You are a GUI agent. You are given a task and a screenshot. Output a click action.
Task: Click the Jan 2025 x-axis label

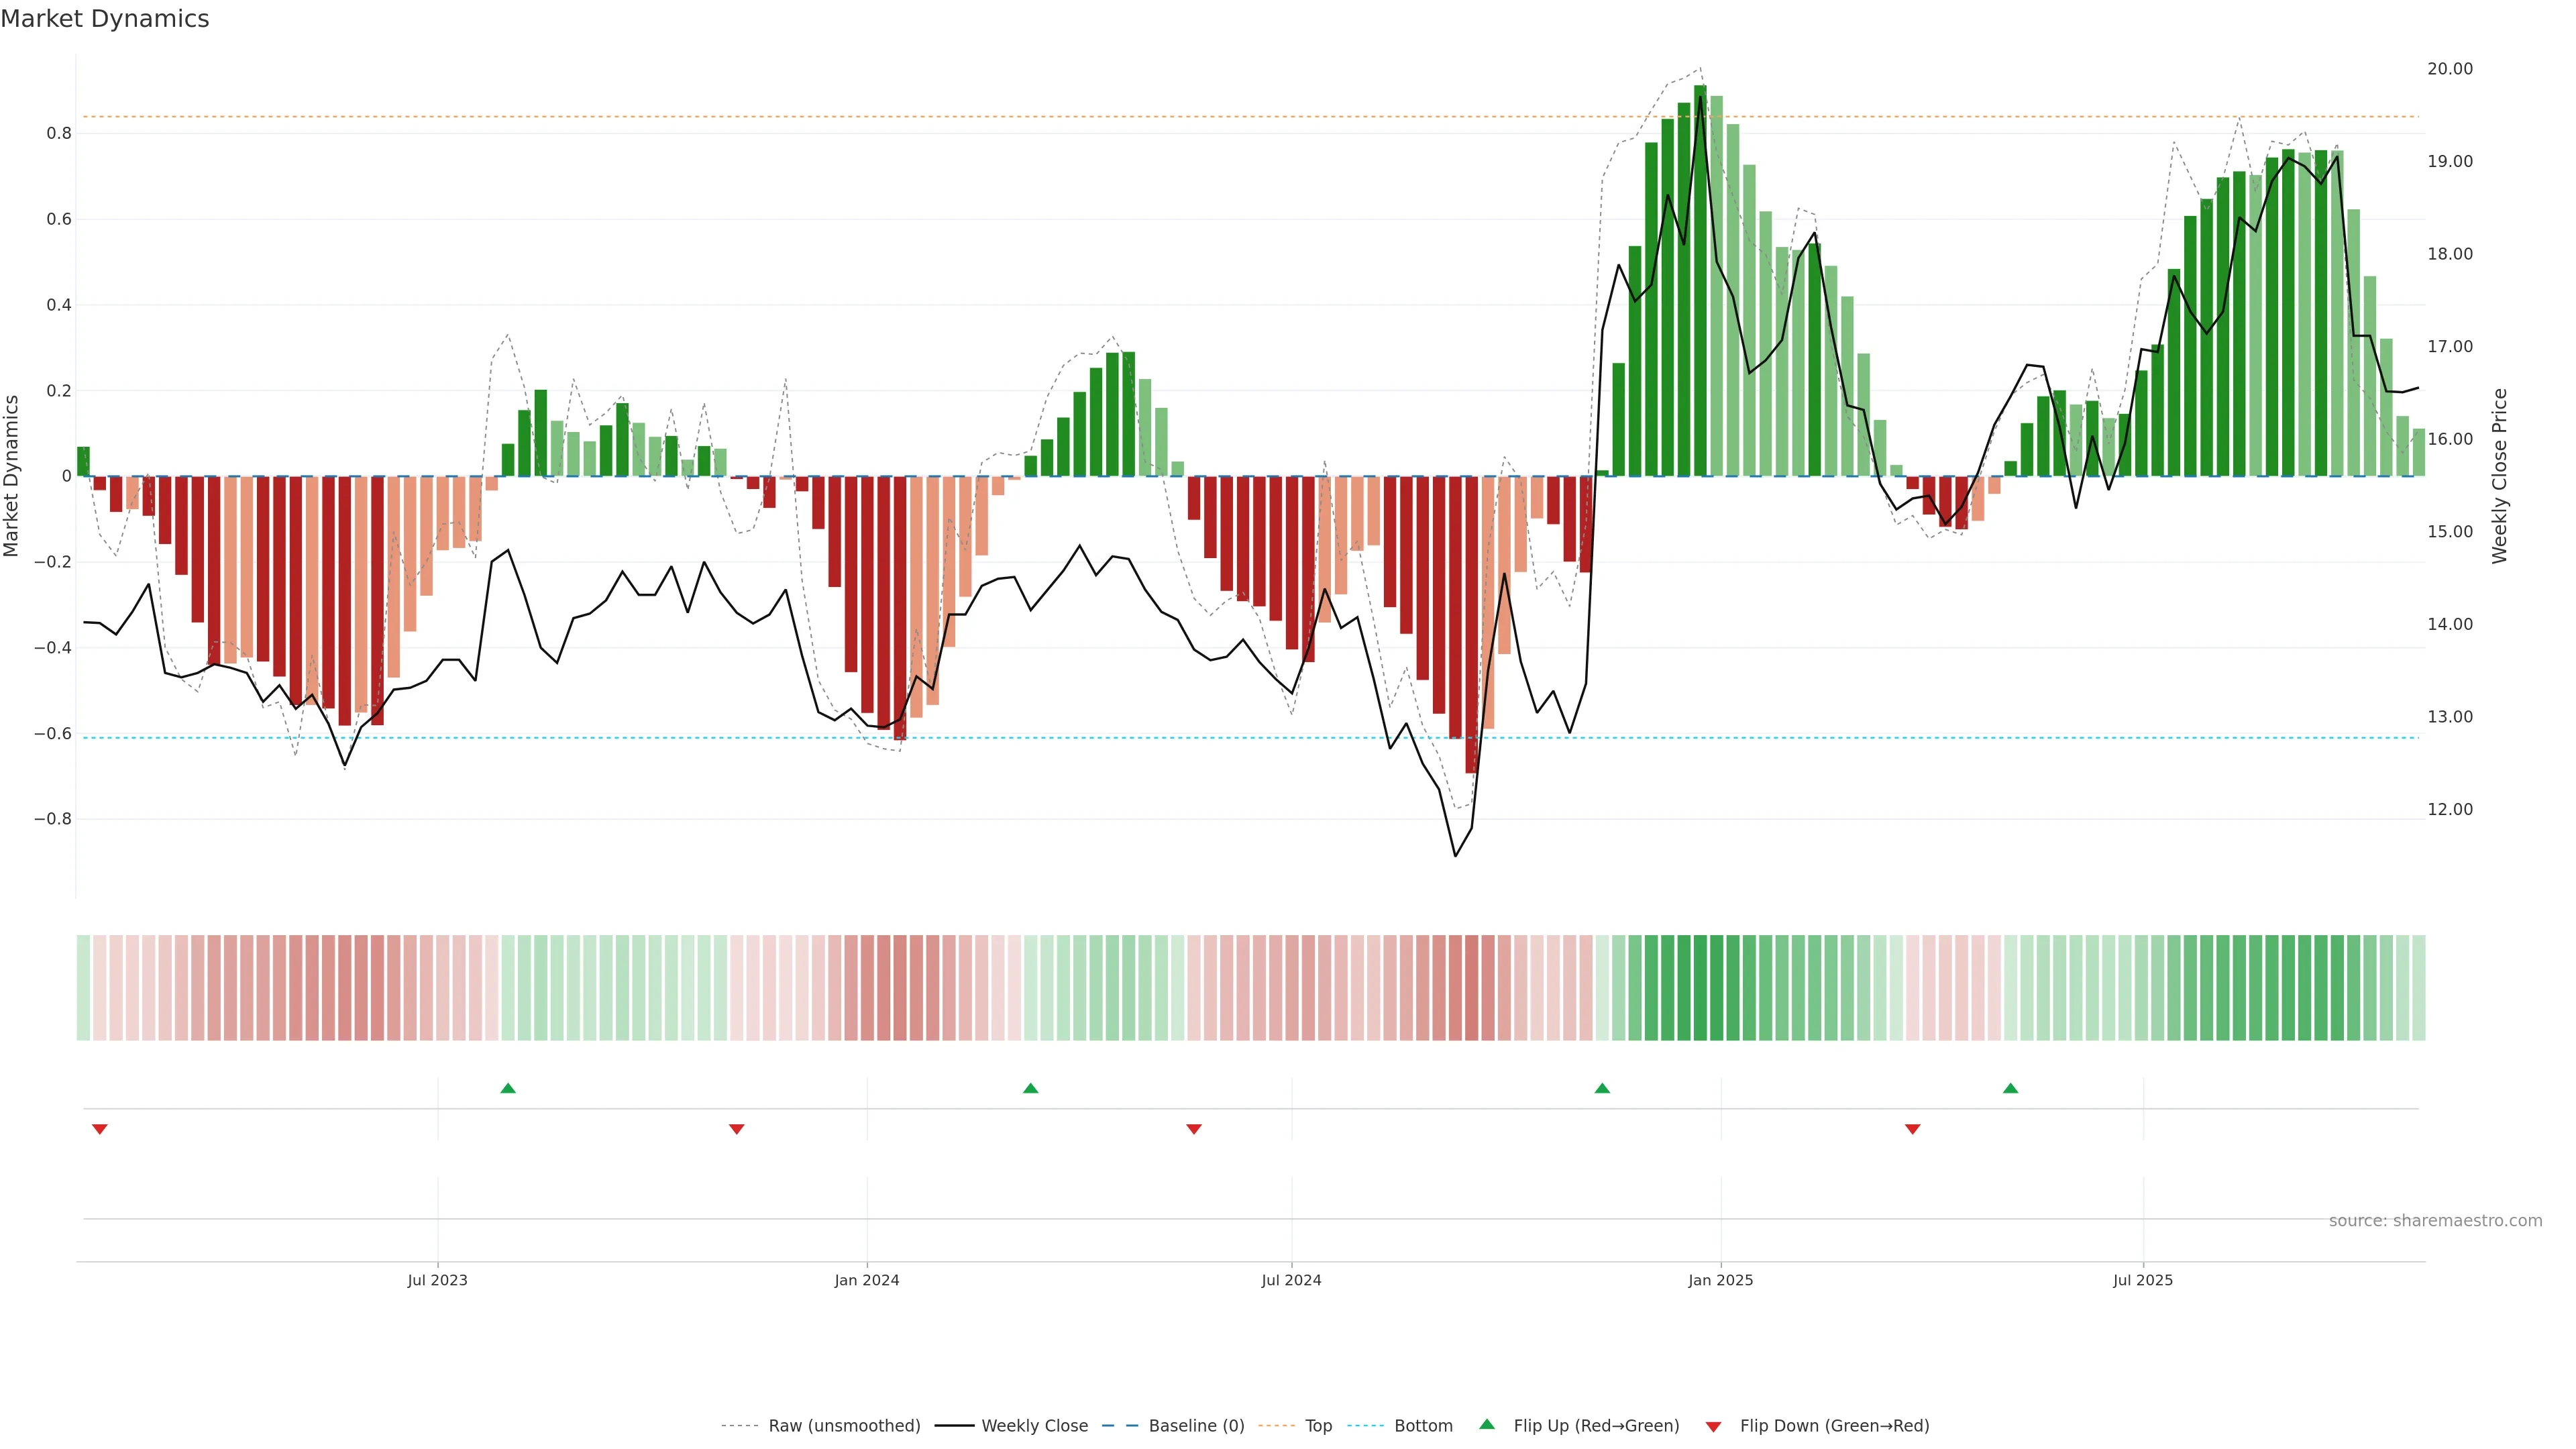pos(1720,1280)
